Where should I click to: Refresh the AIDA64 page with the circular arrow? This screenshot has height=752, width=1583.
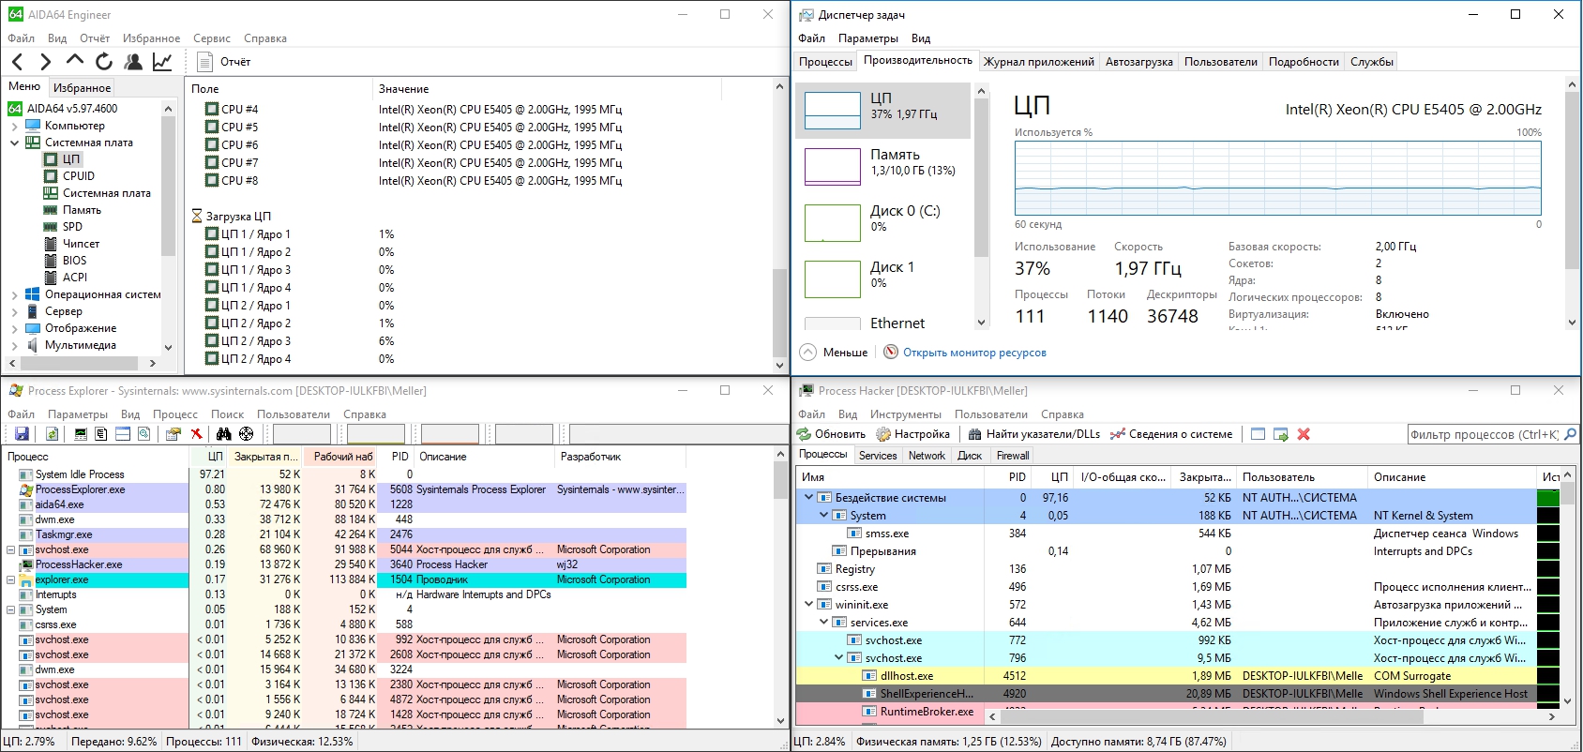(x=104, y=62)
